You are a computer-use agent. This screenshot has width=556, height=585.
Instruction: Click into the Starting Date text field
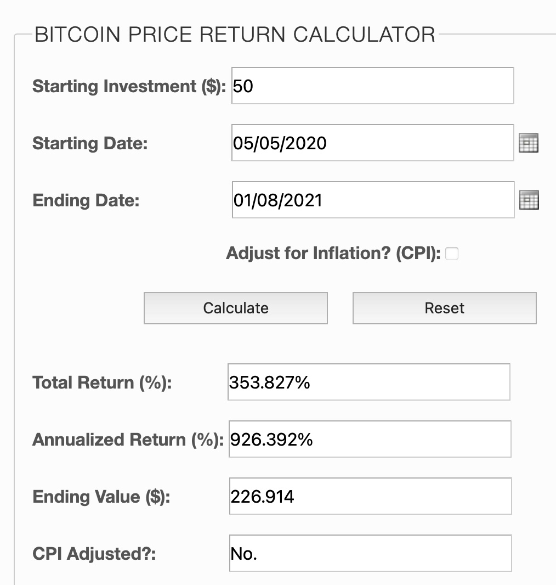point(372,143)
